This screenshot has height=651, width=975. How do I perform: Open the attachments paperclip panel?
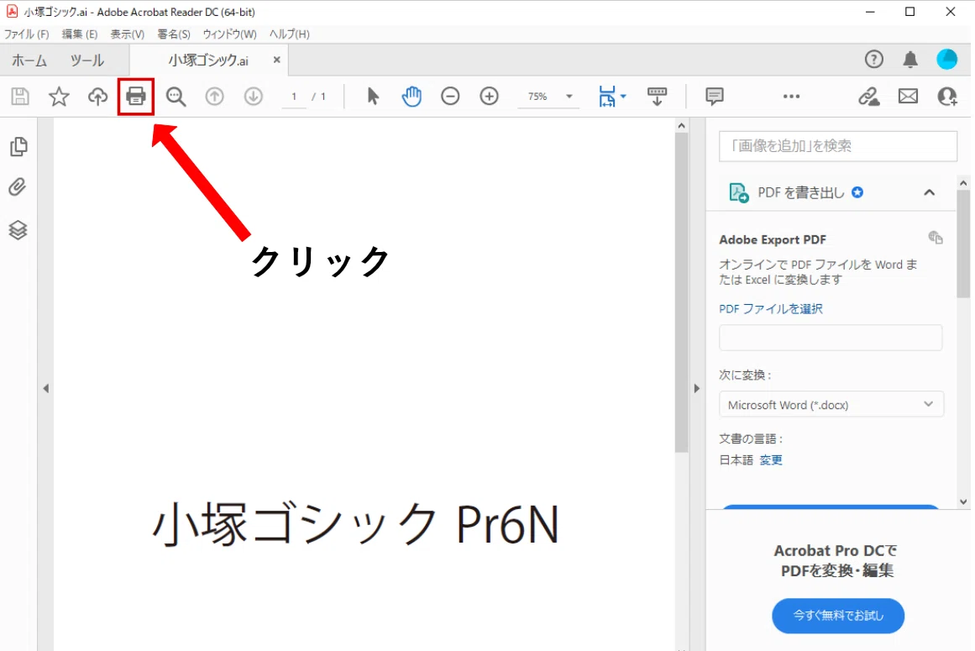point(18,187)
